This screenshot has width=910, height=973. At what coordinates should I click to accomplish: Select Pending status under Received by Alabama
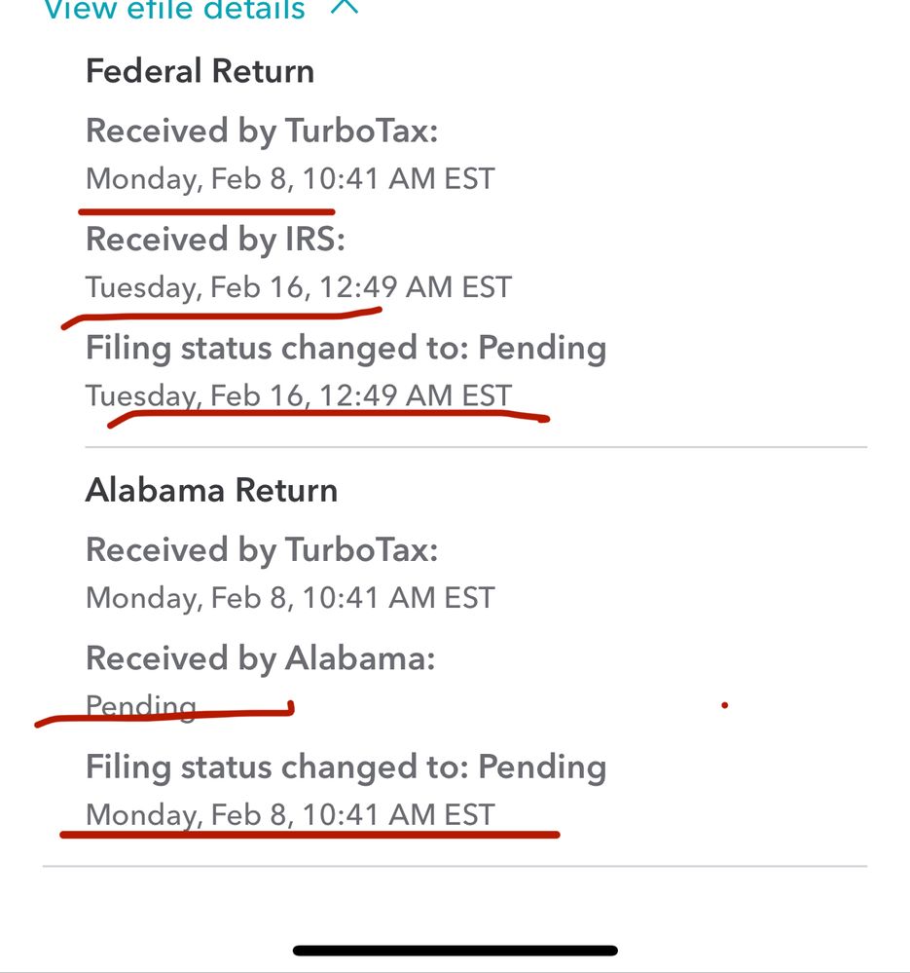pyautogui.click(x=141, y=707)
